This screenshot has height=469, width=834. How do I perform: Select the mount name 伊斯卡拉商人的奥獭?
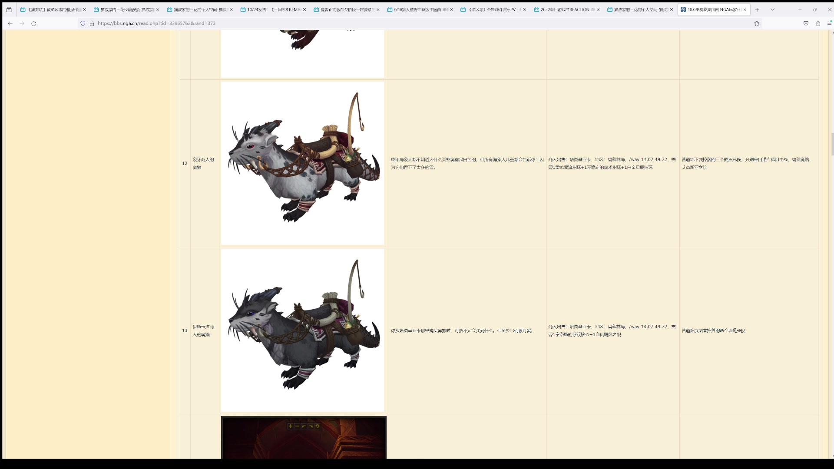point(203,330)
